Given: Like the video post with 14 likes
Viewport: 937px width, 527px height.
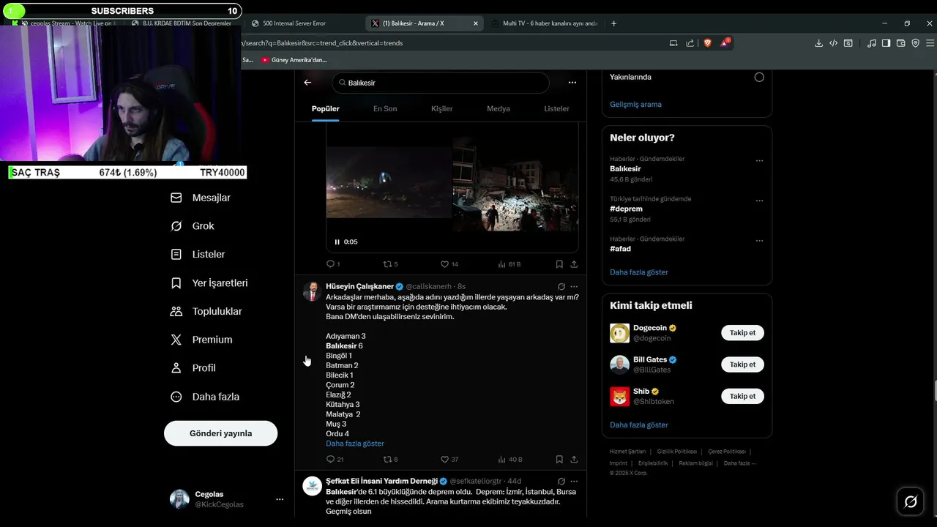Looking at the screenshot, I should 449,264.
